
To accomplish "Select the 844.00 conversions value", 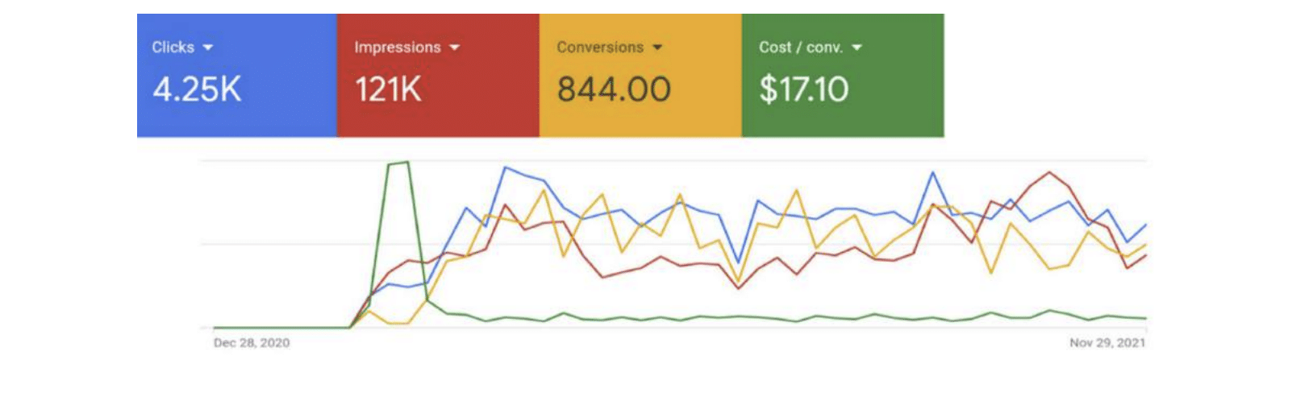I will coord(614,89).
